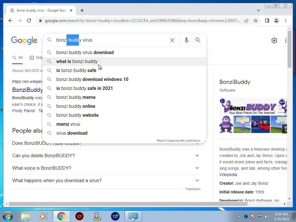Click scroll-right arrow of horizontal scrollbar

285,204
